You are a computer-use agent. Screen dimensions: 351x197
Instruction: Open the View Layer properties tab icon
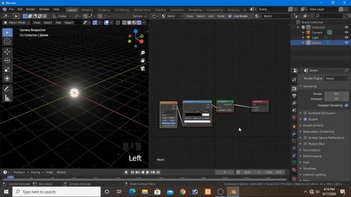(294, 103)
